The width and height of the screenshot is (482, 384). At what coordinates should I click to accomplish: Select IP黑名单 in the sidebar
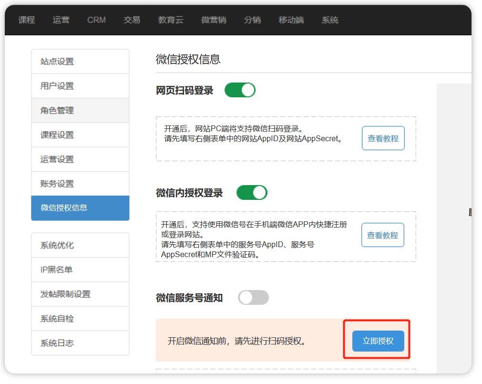[x=80, y=270]
